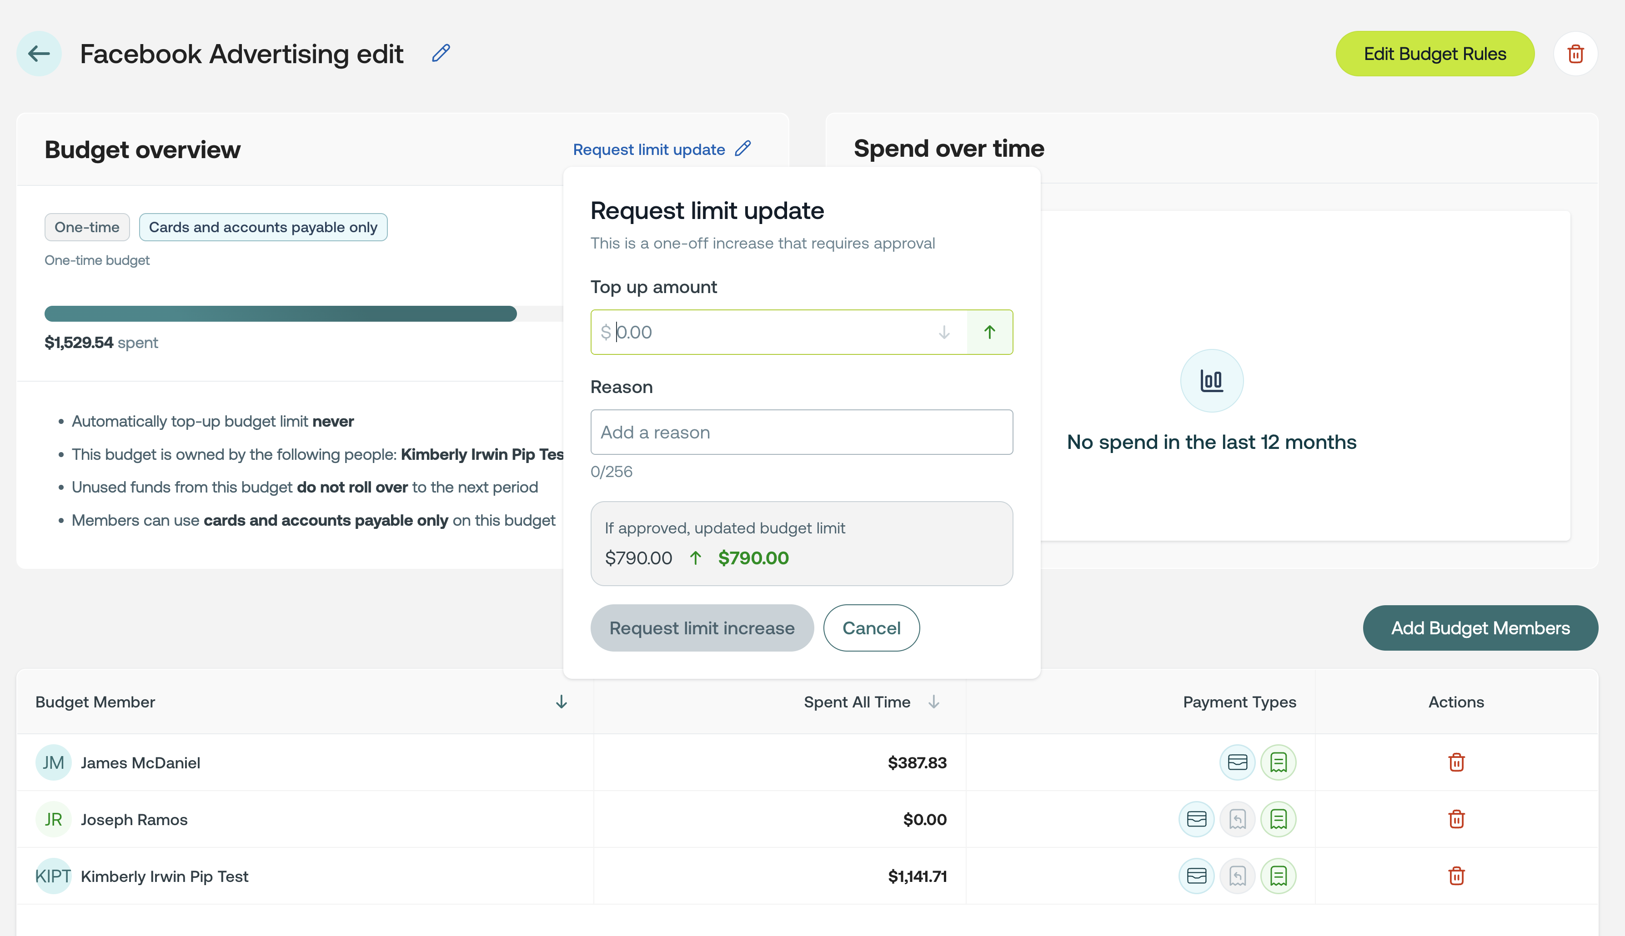The image size is (1625, 936).
Task: Click invoice payment icon for James McDaniel
Action: pos(1278,762)
